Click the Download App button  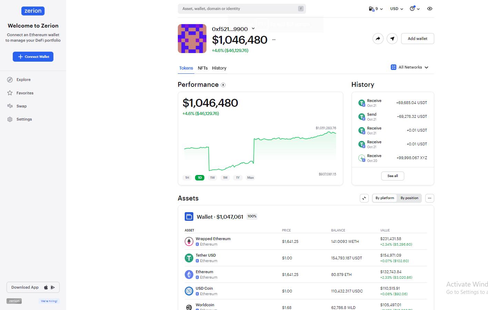[x=33, y=287]
